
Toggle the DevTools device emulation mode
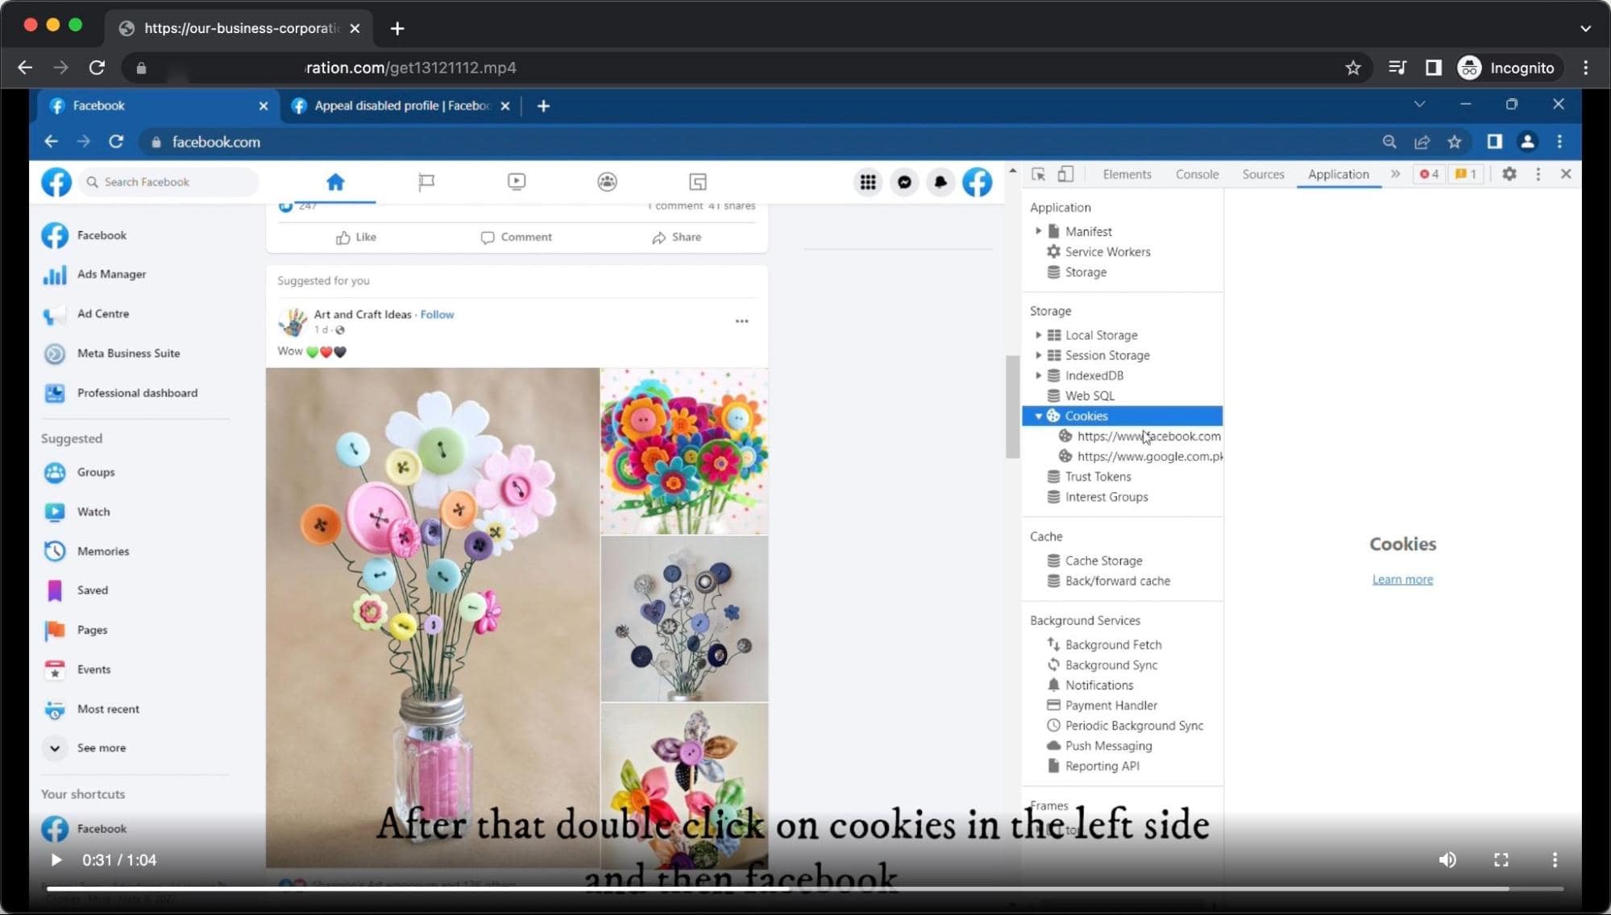click(x=1066, y=174)
